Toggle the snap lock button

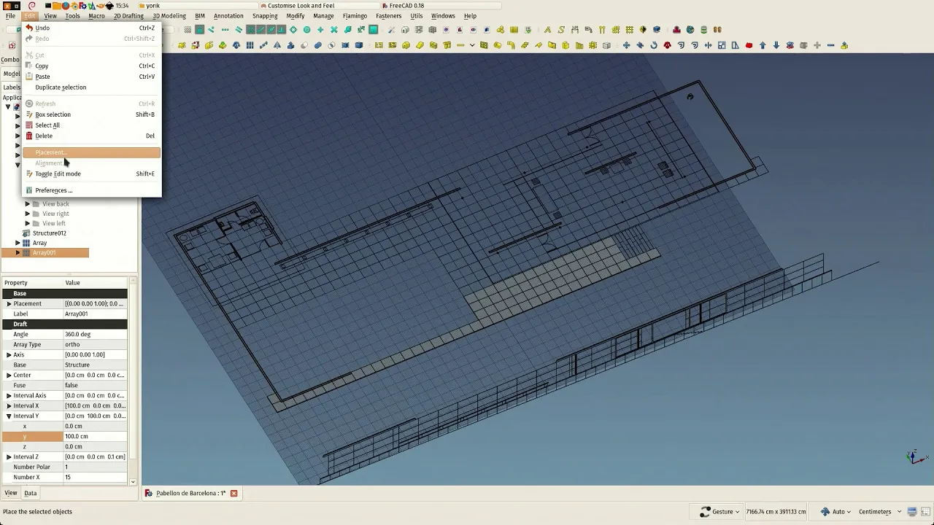click(x=198, y=30)
